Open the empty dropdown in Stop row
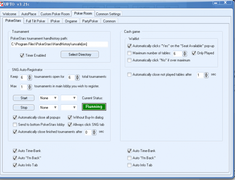 pyautogui.click(x=69, y=108)
